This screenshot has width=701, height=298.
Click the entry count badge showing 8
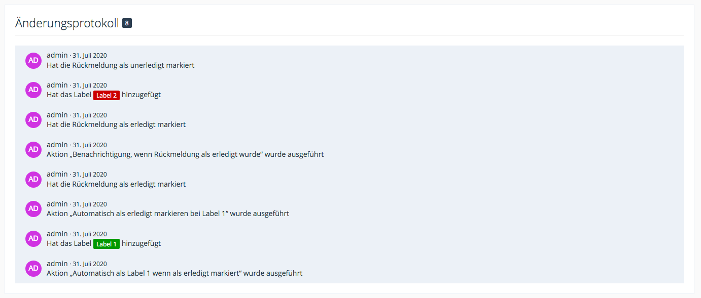click(x=127, y=23)
